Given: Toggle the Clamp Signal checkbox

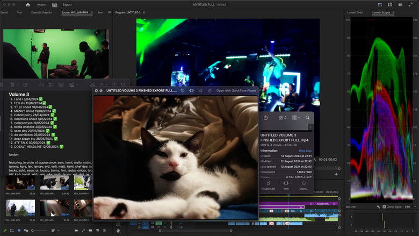Looking at the screenshot, I should pos(385,206).
